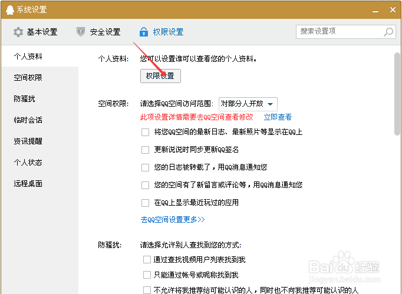Open the 基本设置 tab
402x294 pixels.
pos(35,32)
